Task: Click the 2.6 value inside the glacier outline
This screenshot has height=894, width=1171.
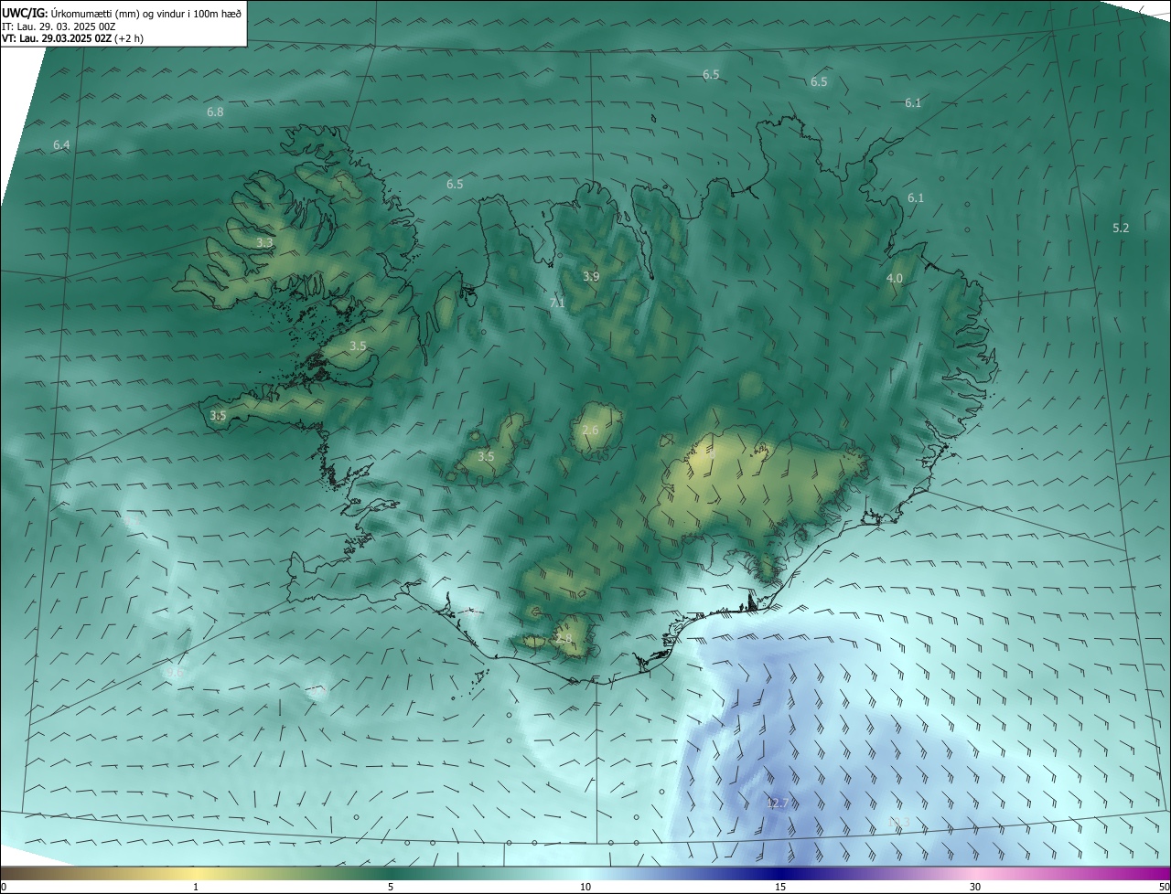Action: [x=590, y=430]
